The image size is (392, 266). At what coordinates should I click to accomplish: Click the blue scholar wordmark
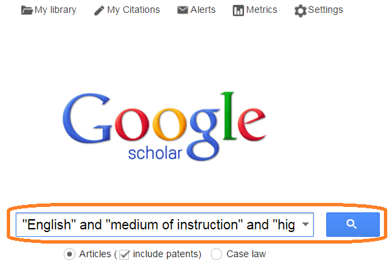pos(155,153)
